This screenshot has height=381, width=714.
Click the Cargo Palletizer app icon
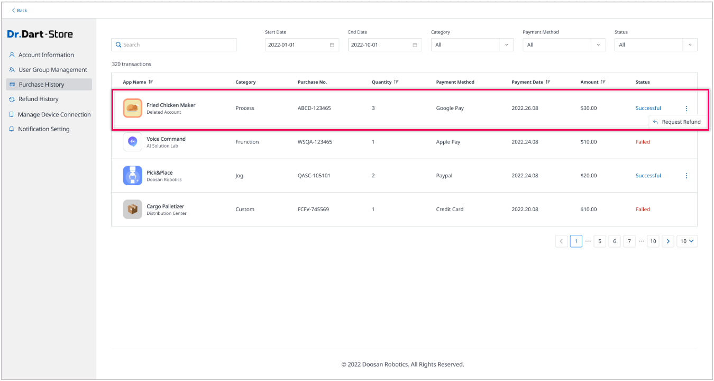[132, 210]
